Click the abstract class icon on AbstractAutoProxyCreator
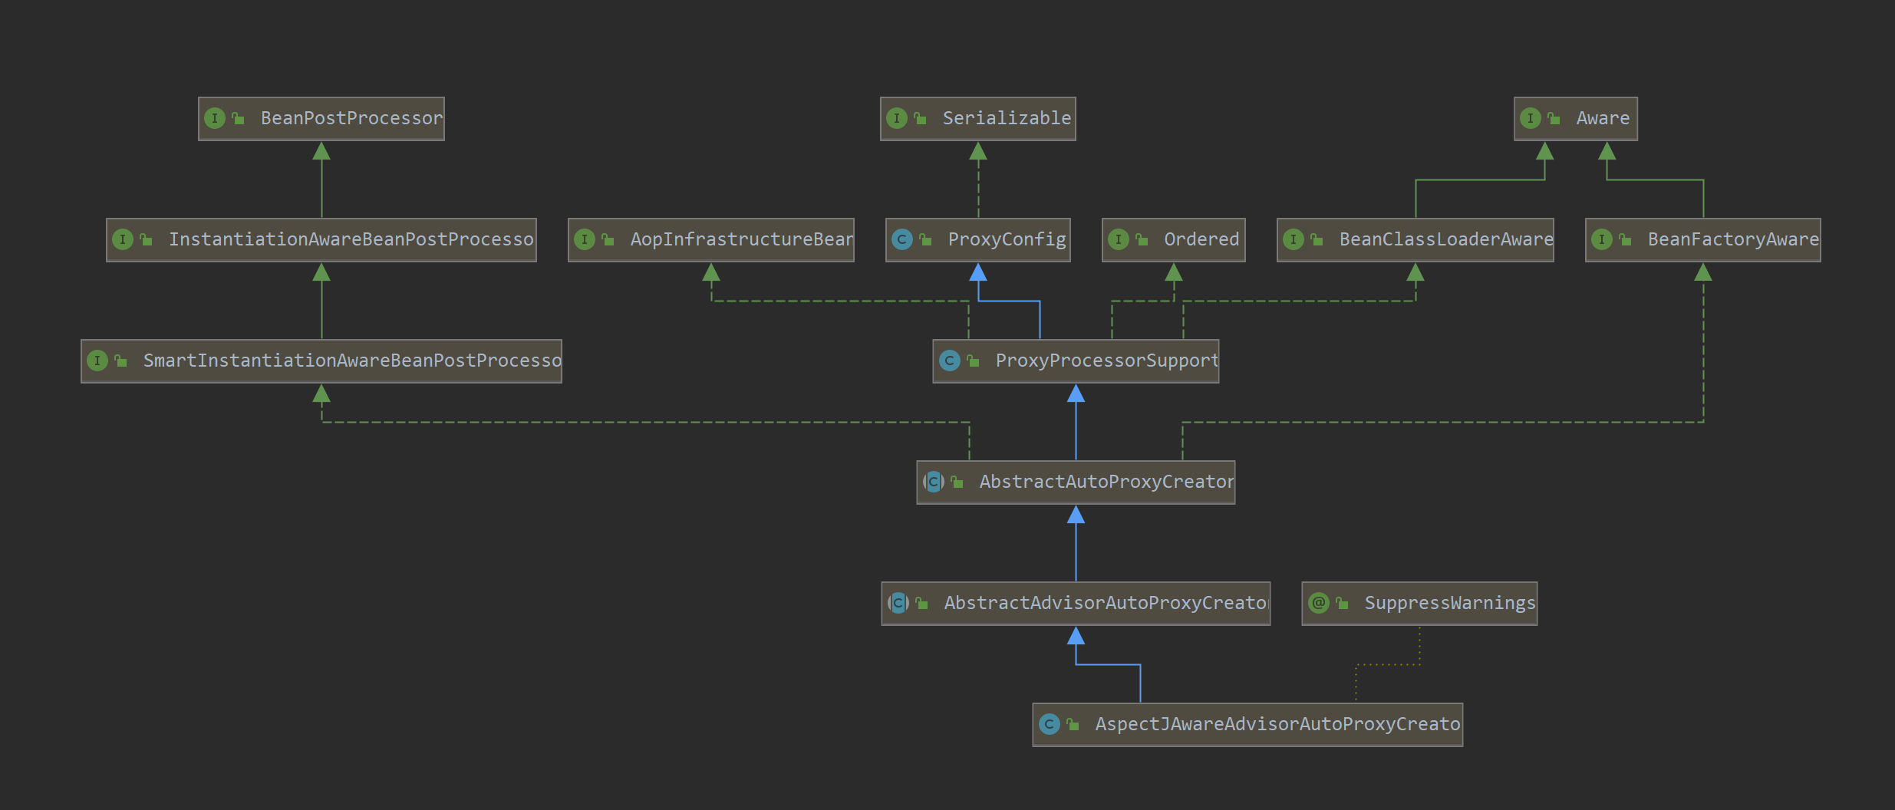1895x810 pixels. click(x=934, y=482)
